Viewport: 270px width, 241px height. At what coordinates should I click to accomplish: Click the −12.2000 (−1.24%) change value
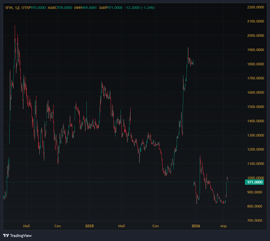139,8
